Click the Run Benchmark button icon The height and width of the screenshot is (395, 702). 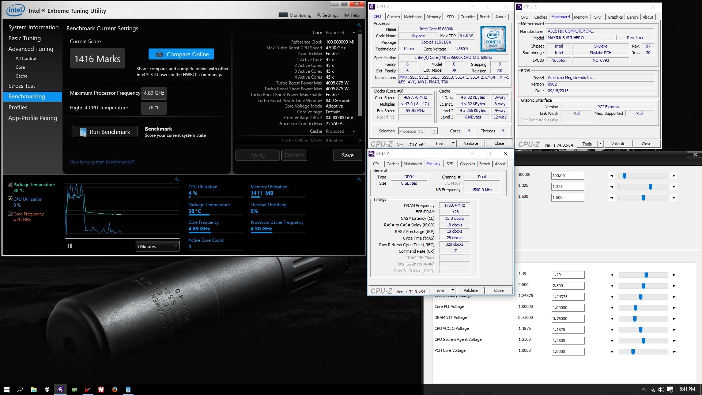[x=83, y=132]
